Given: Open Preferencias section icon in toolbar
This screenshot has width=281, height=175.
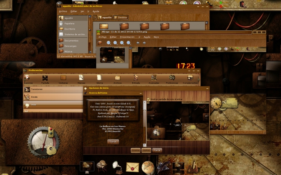Looking at the screenshot, I should (172, 79).
